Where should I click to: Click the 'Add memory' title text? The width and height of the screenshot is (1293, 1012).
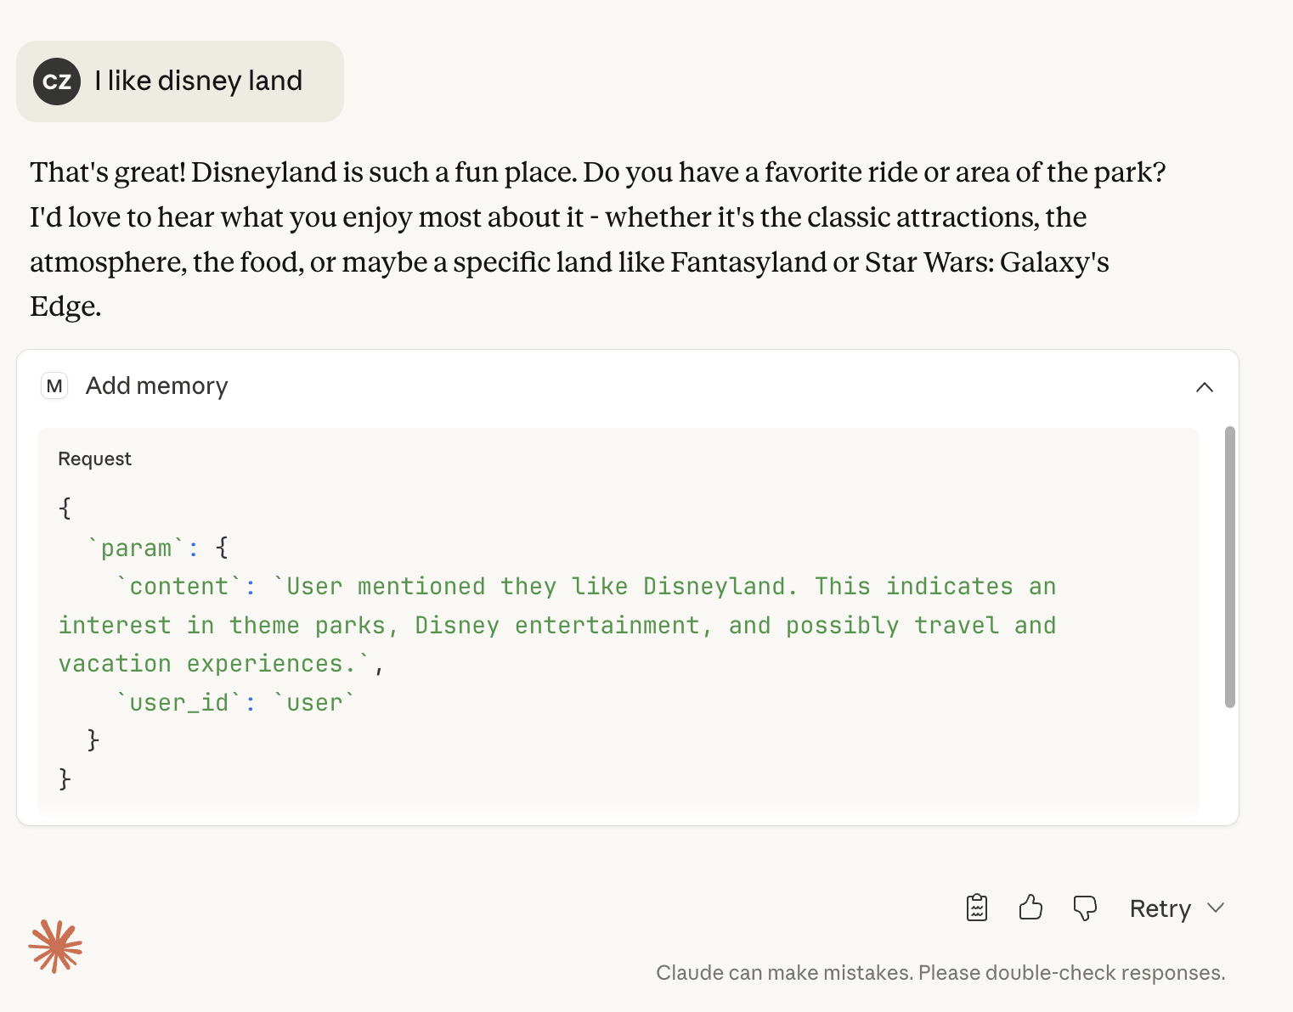(x=157, y=386)
